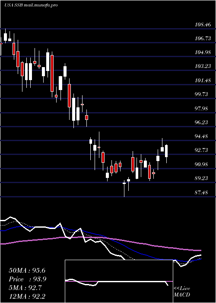Image resolution: width=216 pixels, height=303 pixels.
Task: Click the 92.73 price label
Action: [201, 150]
